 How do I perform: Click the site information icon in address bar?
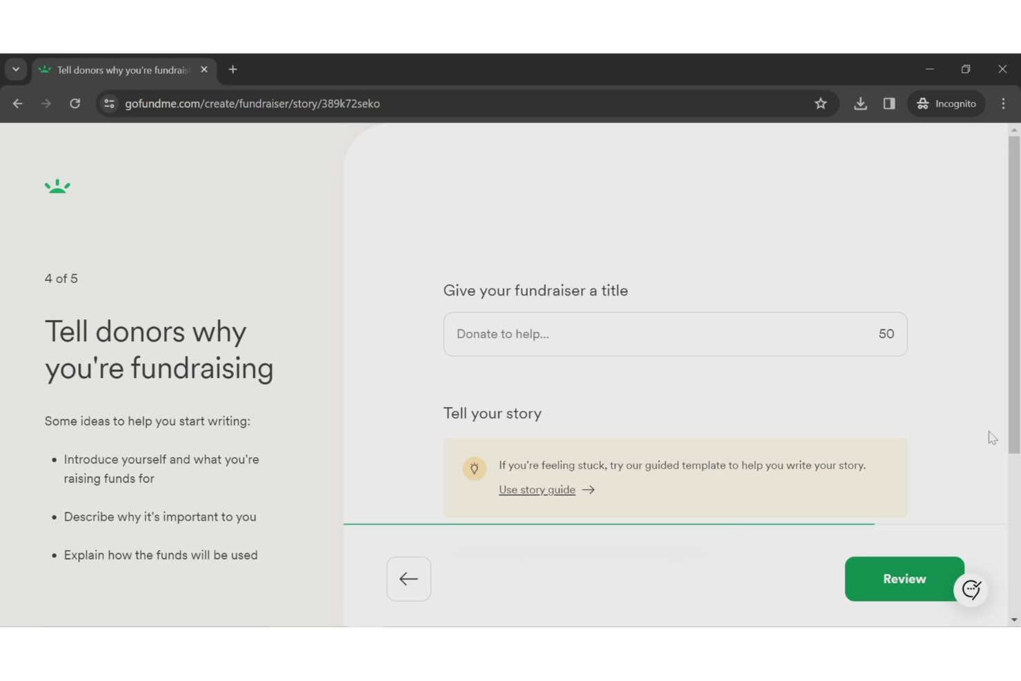coord(109,103)
